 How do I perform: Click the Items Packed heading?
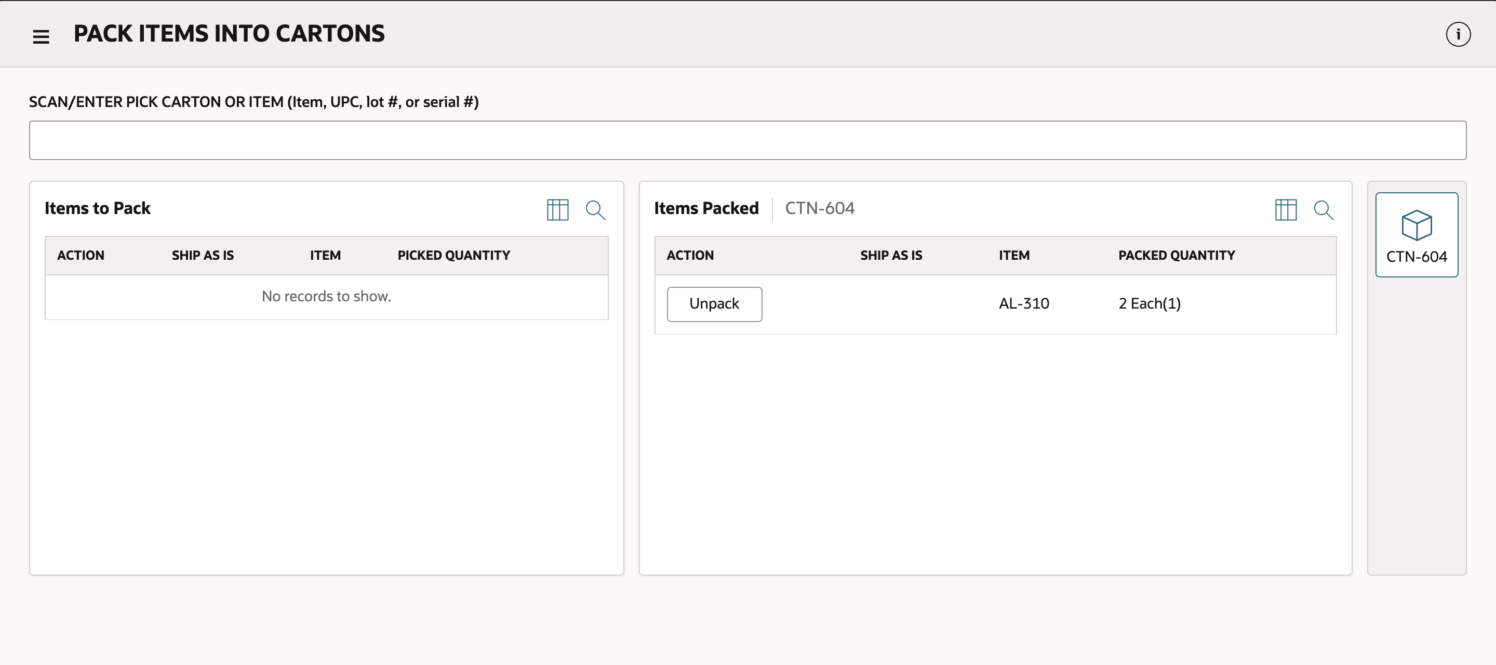(706, 208)
